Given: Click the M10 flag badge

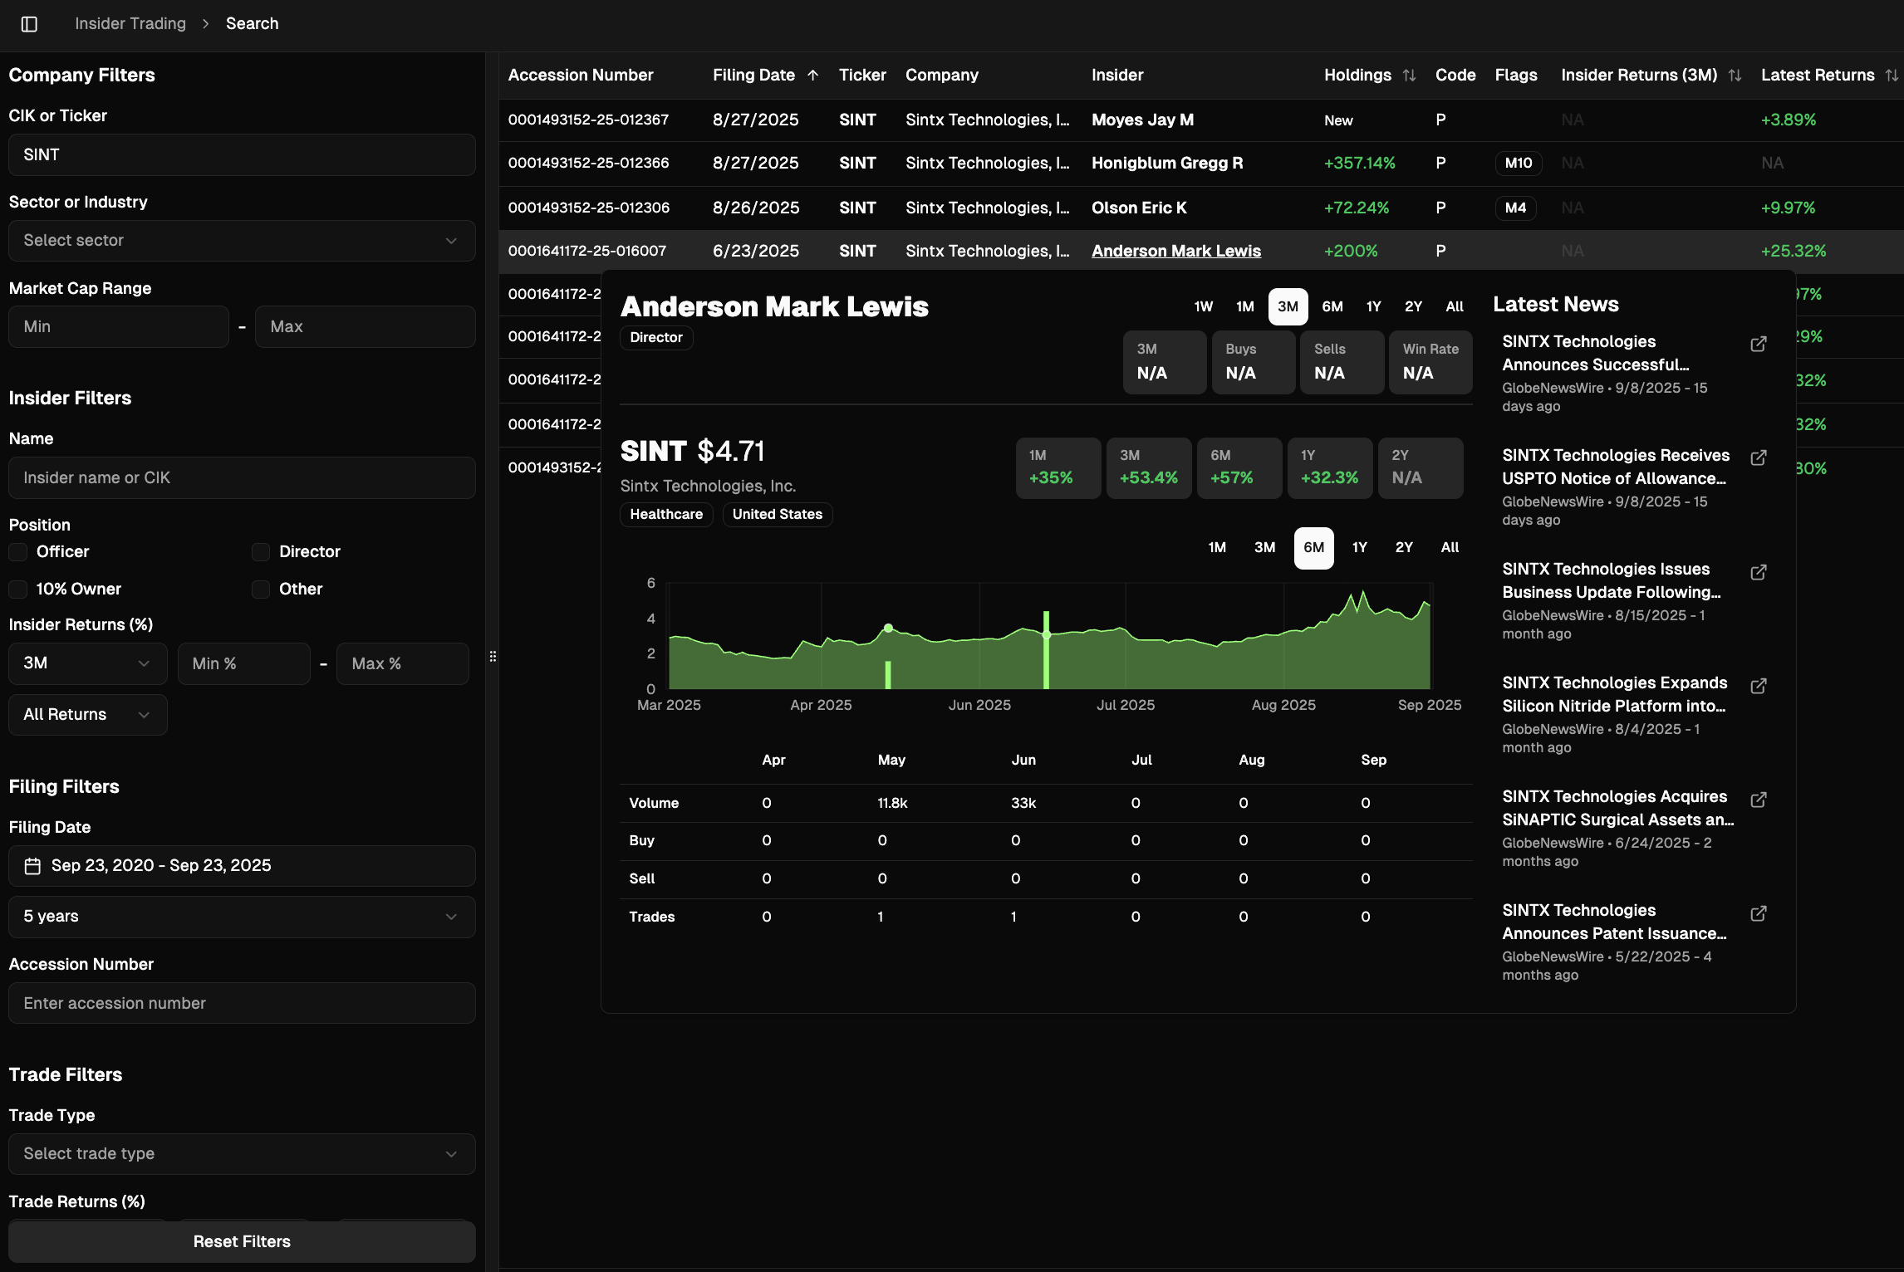Looking at the screenshot, I should click(1519, 164).
